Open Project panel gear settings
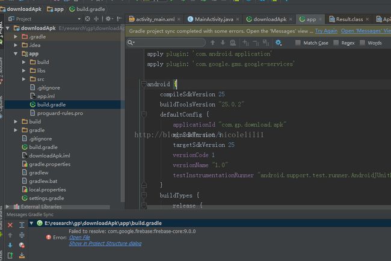The image size is (391, 261). click(x=109, y=19)
